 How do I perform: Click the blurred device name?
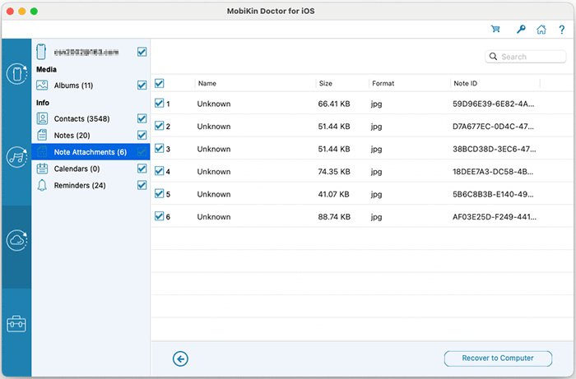coord(86,53)
